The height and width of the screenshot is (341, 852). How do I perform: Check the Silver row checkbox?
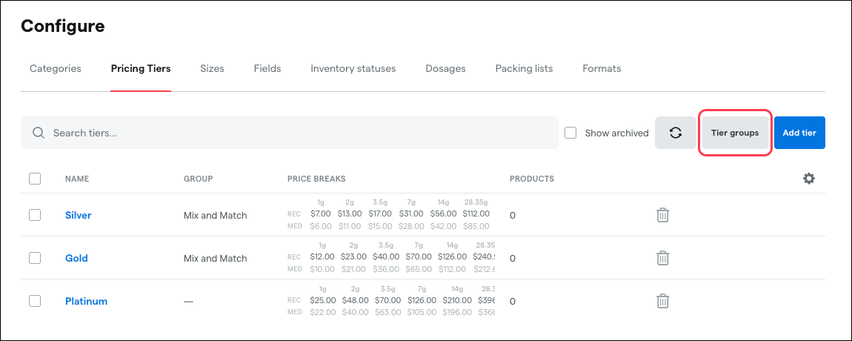(x=35, y=216)
